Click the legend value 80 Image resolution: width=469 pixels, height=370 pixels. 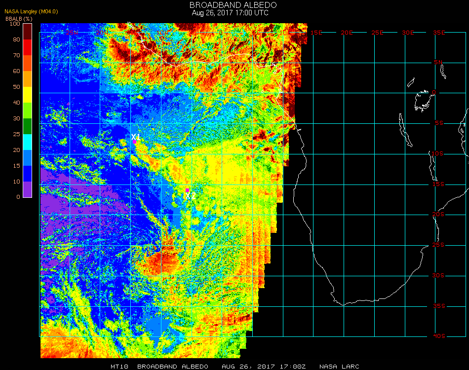16,39
